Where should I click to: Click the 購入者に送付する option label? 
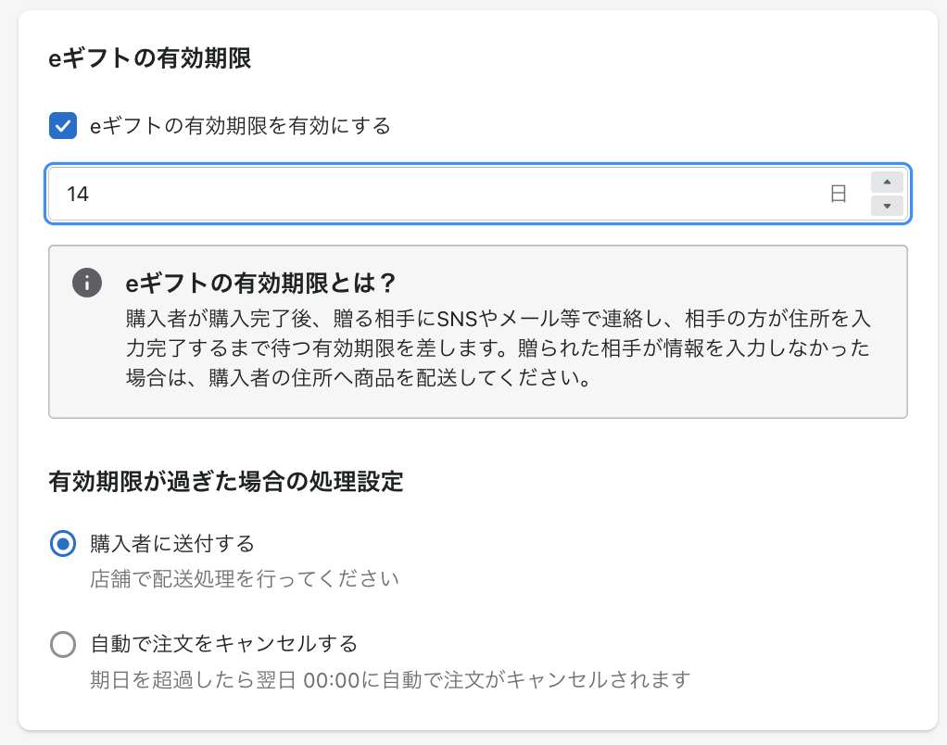coord(172,543)
